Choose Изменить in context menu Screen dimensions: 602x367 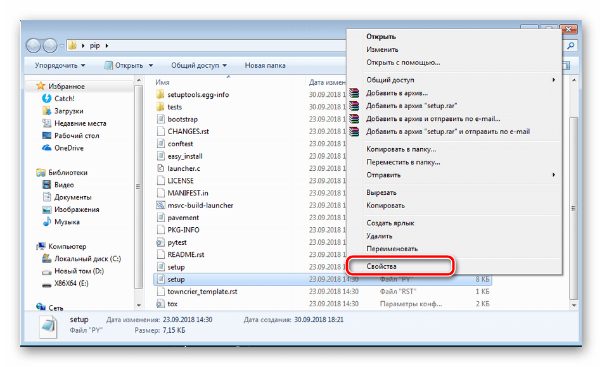click(x=382, y=49)
